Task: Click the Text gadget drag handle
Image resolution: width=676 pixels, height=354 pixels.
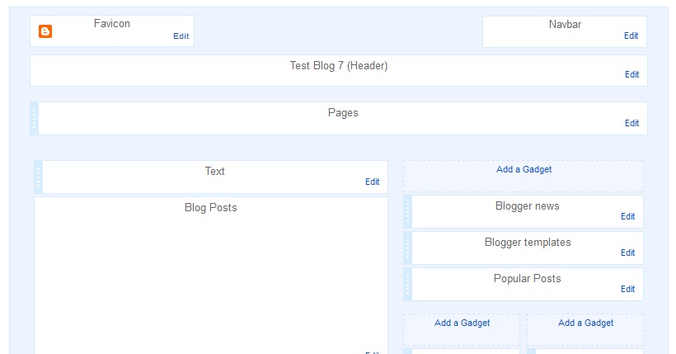Action: tap(38, 177)
